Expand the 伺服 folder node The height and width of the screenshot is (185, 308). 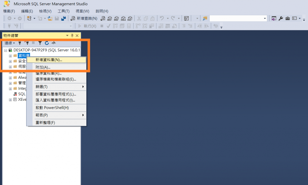coord(11,67)
